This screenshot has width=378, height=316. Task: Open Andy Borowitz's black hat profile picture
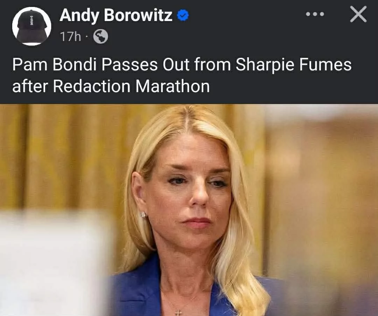31,26
